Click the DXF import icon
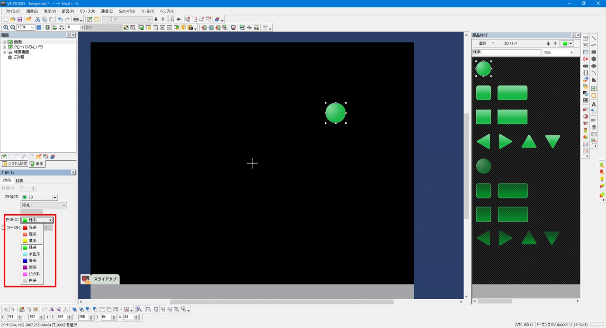The image size is (606, 328). pyautogui.click(x=594, y=120)
